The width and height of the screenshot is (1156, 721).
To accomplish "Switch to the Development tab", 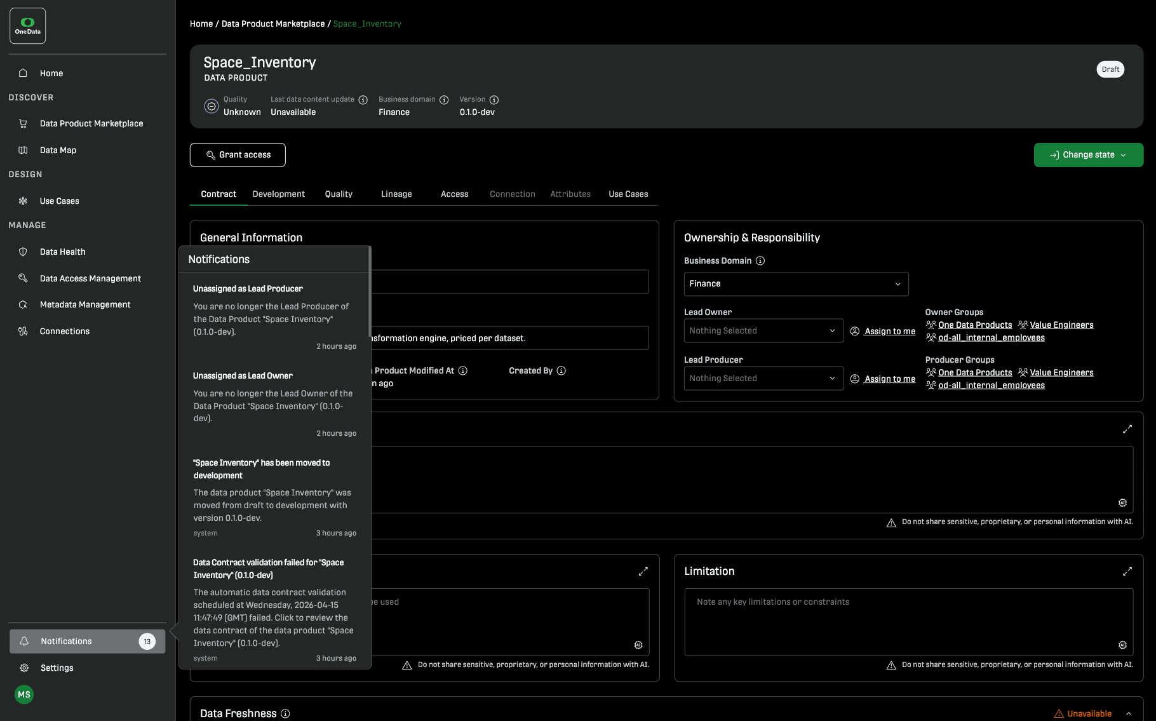I will pyautogui.click(x=278, y=194).
